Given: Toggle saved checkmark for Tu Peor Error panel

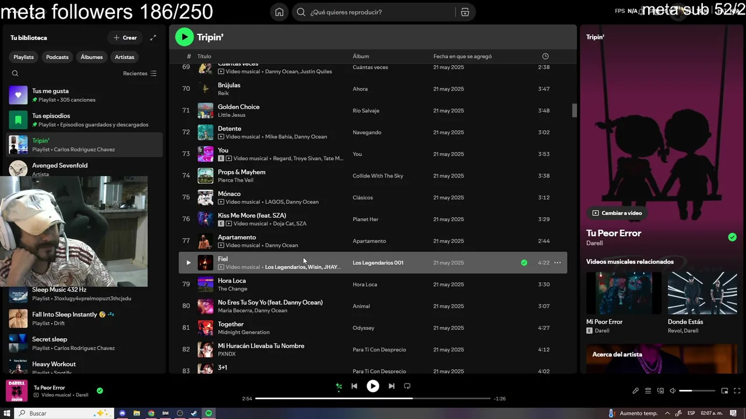Looking at the screenshot, I should coord(732,237).
